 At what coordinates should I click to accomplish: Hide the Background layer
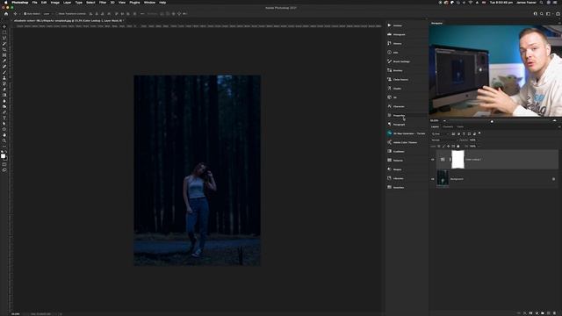[433, 179]
